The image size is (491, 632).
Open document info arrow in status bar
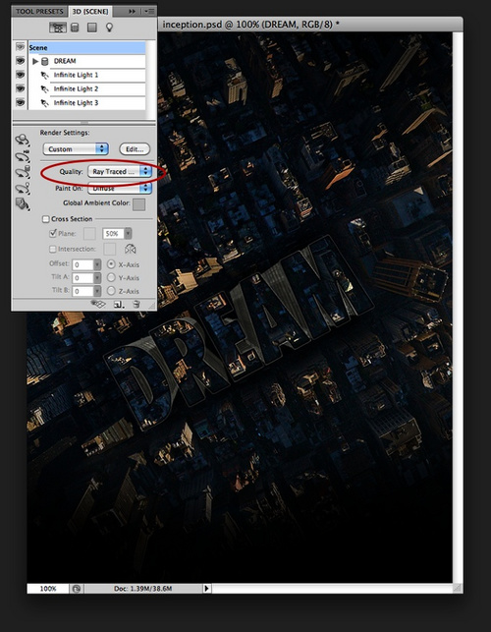[206, 589]
